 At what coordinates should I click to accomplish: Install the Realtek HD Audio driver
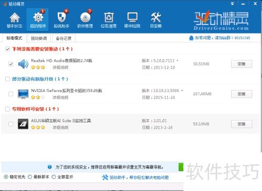click(242, 64)
